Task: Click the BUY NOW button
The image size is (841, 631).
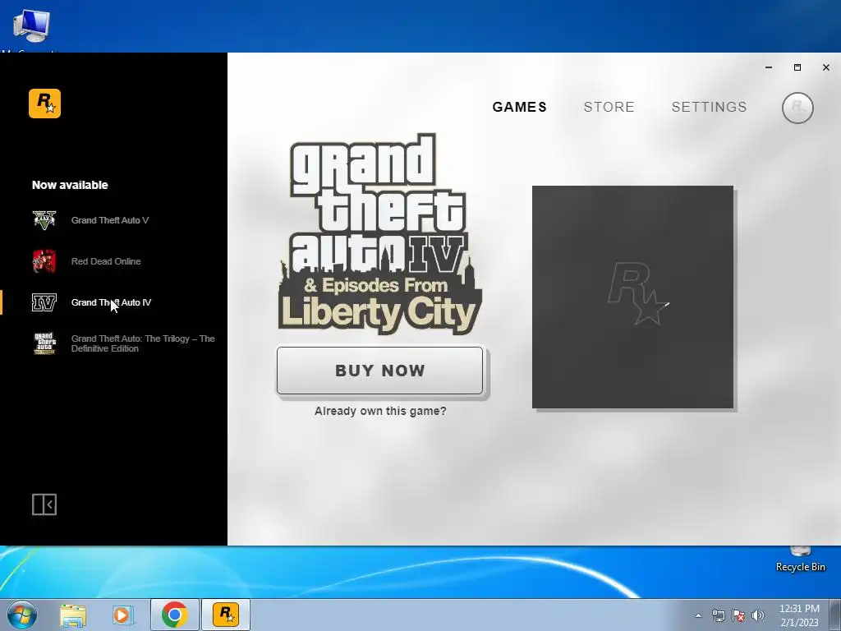Action: 379,371
